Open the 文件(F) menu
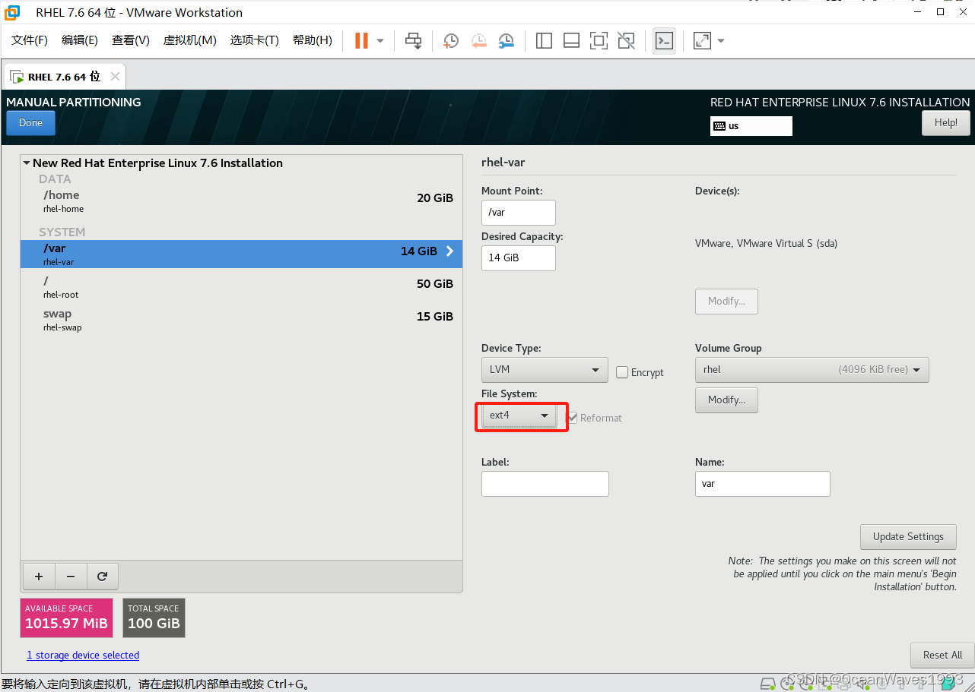The image size is (975, 692). [30, 40]
